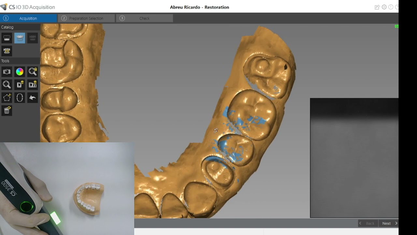417x235 pixels.
Task: Click the Back button
Action: pyautogui.click(x=368, y=223)
